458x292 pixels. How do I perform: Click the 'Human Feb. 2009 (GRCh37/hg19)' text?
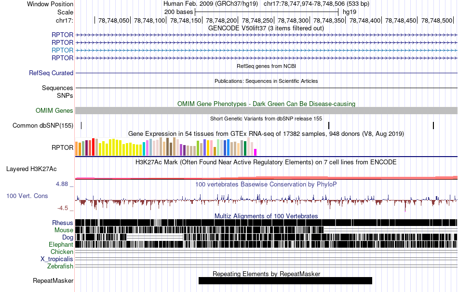(211, 4)
